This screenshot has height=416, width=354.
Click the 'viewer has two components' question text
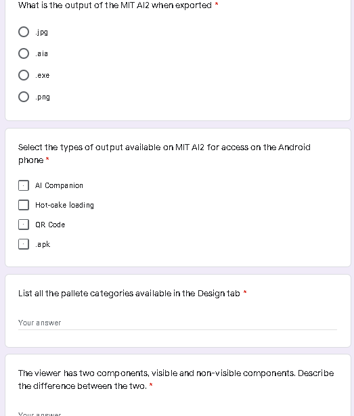click(176, 379)
